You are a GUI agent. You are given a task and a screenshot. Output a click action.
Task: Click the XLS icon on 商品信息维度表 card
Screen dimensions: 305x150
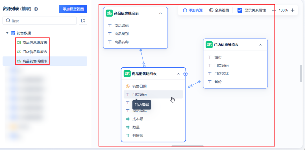[109, 13]
